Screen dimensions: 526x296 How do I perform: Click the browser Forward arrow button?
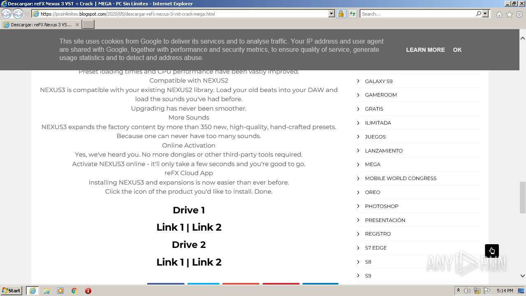[18, 14]
